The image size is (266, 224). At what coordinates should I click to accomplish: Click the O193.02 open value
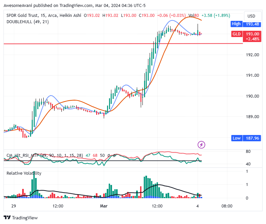[92, 16]
